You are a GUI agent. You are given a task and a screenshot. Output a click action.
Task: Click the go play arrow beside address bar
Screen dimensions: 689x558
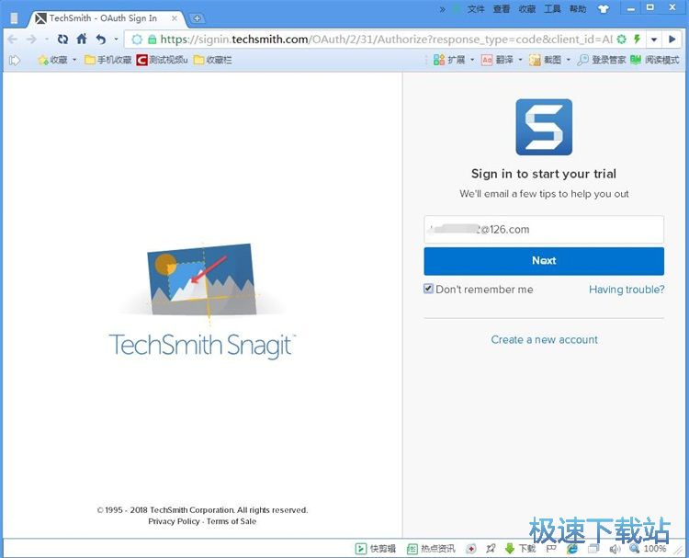pyautogui.click(x=672, y=40)
